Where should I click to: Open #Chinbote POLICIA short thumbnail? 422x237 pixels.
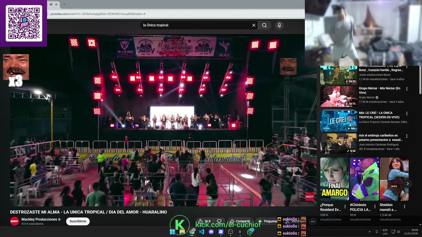364,179
